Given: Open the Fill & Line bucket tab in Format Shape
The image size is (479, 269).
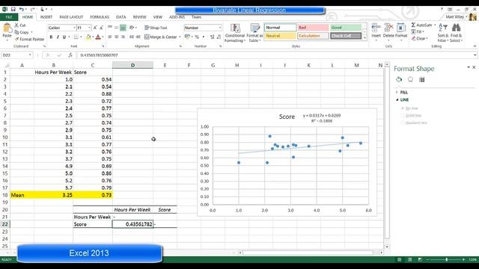Looking at the screenshot, I should click(x=399, y=80).
